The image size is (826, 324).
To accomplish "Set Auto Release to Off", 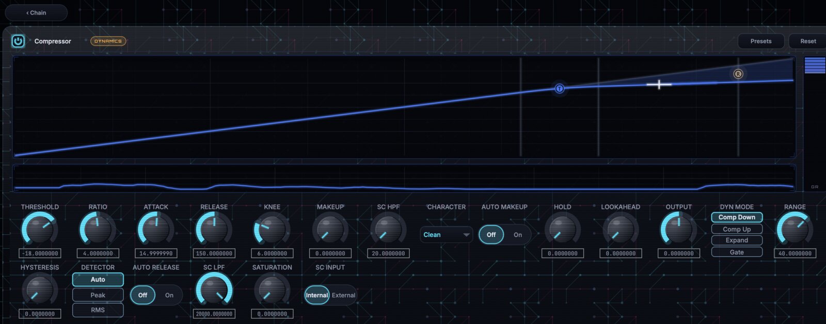I will 142,295.
